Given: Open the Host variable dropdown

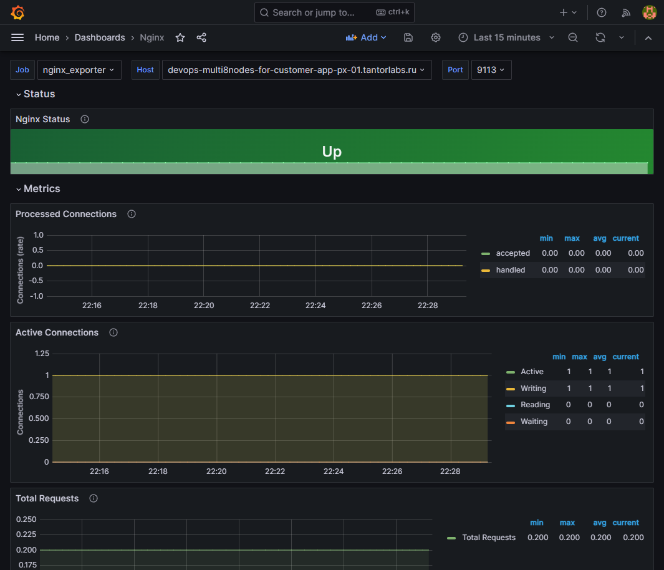Looking at the screenshot, I should pos(296,70).
